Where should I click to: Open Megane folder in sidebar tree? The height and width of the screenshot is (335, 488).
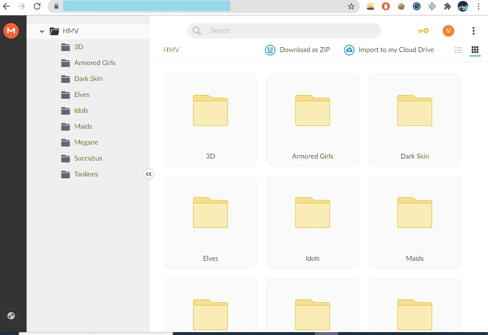pos(86,142)
